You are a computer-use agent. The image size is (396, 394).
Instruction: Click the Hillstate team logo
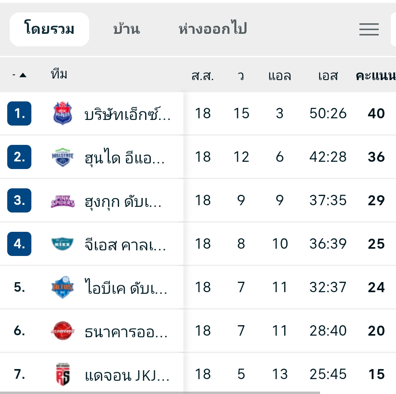[64, 157]
